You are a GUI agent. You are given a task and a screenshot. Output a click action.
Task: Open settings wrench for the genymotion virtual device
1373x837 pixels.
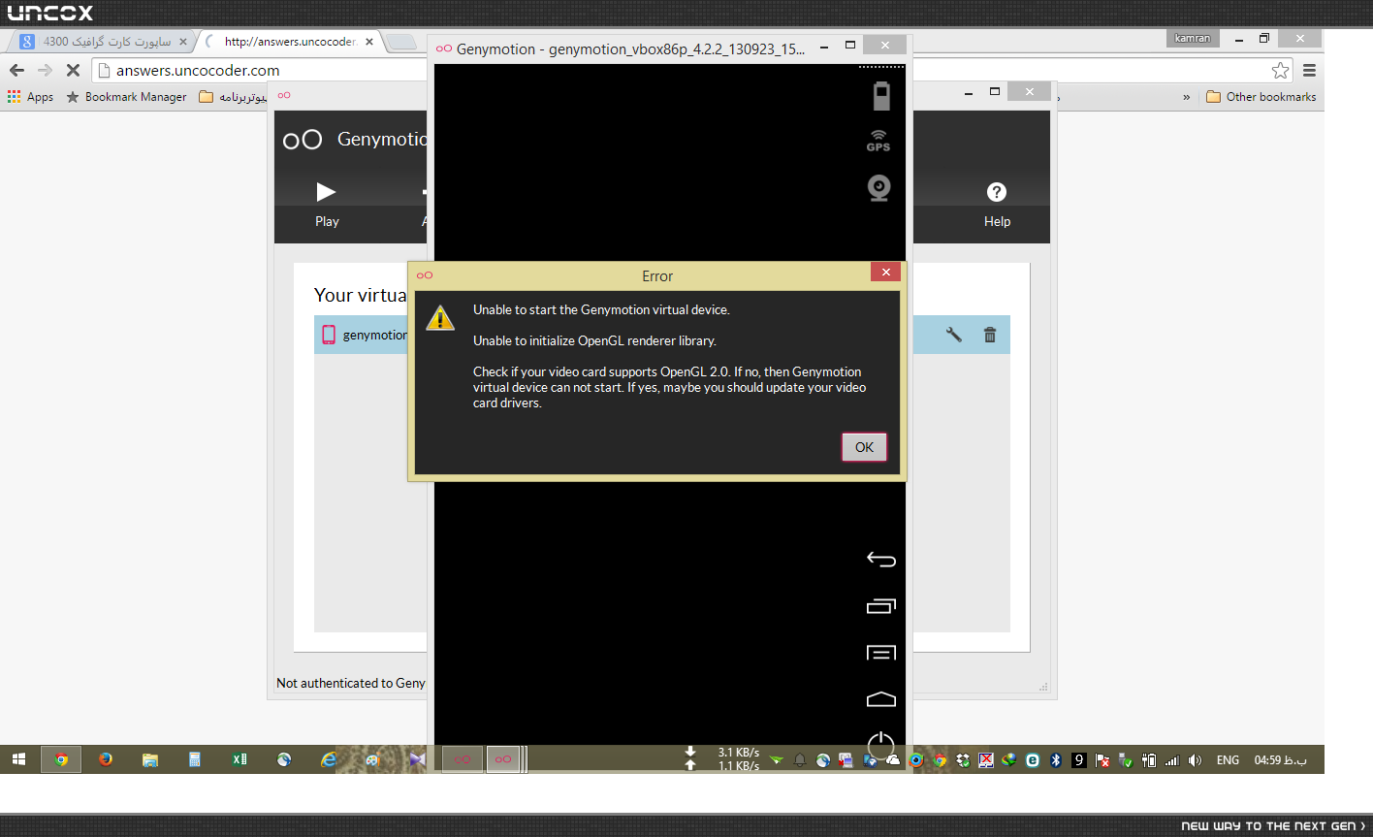pyautogui.click(x=954, y=335)
